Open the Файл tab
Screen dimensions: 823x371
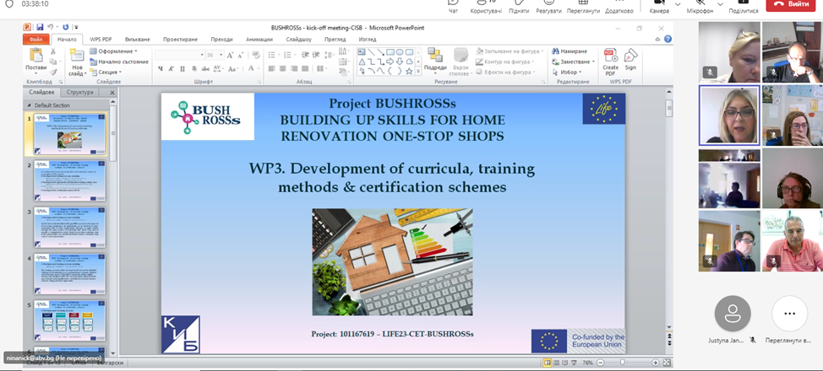click(x=36, y=40)
